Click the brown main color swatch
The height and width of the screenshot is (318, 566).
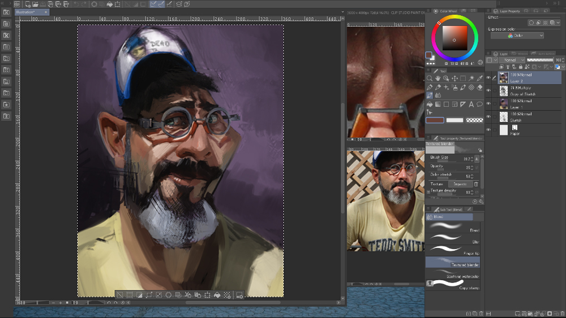point(435,120)
